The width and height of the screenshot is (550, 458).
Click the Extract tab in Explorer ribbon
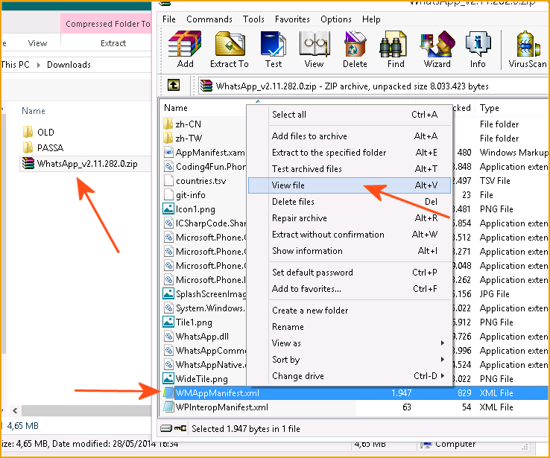[x=113, y=43]
